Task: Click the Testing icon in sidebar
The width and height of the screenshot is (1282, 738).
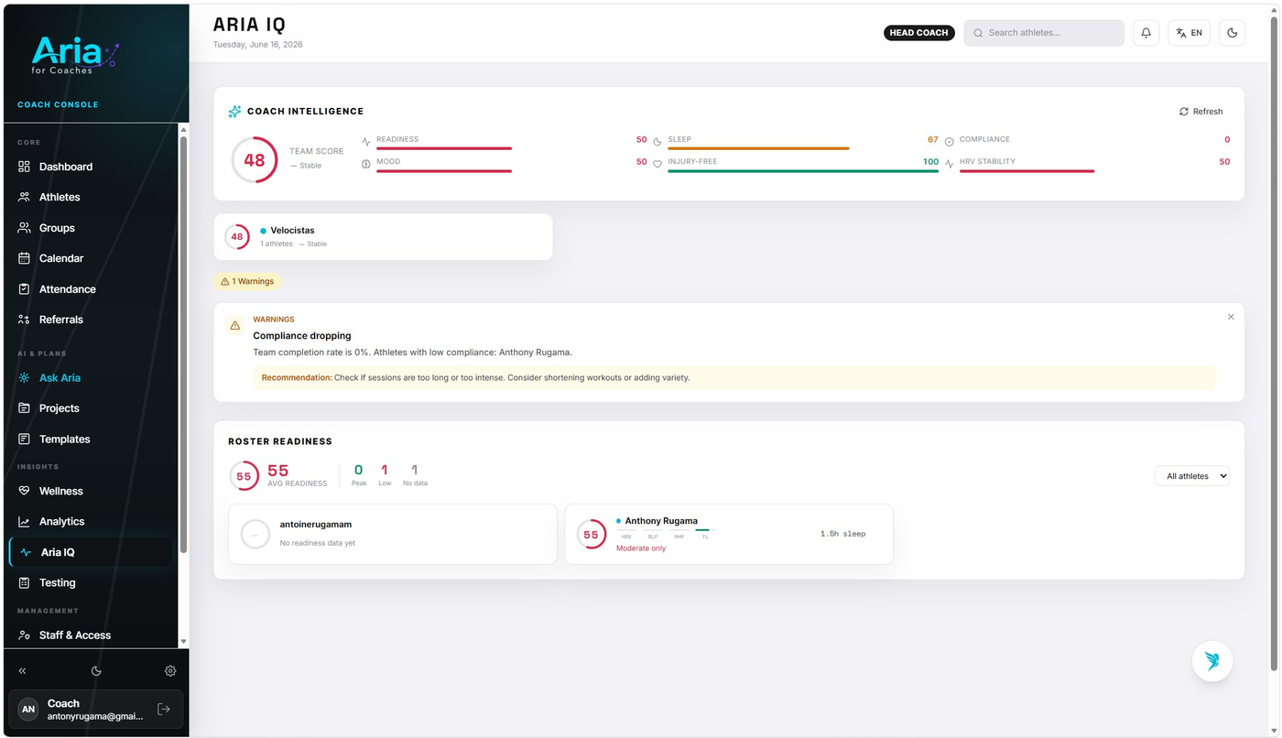Action: [x=24, y=582]
